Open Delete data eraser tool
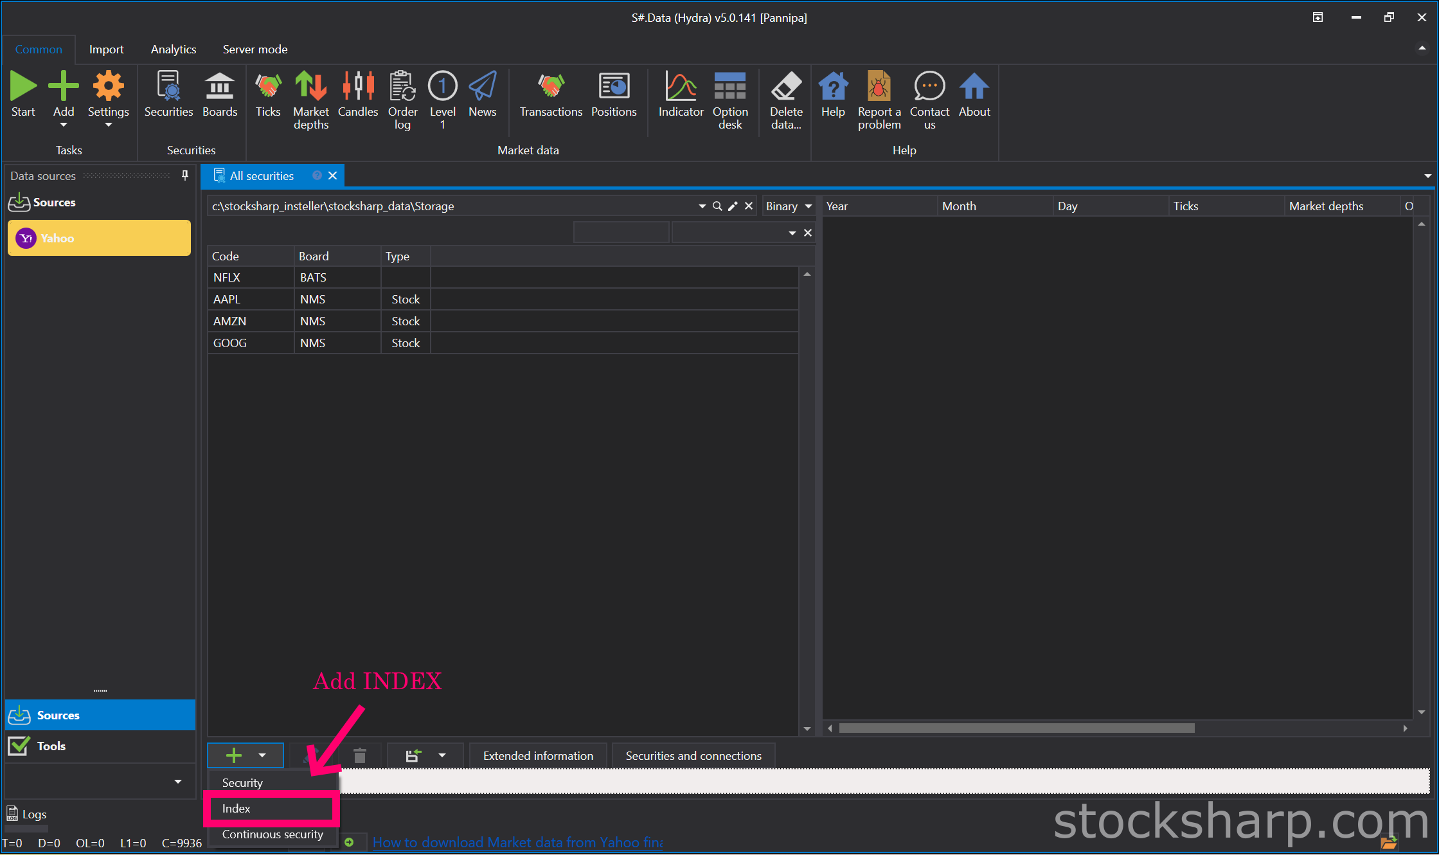Viewport: 1439px width, 855px height. point(785,100)
